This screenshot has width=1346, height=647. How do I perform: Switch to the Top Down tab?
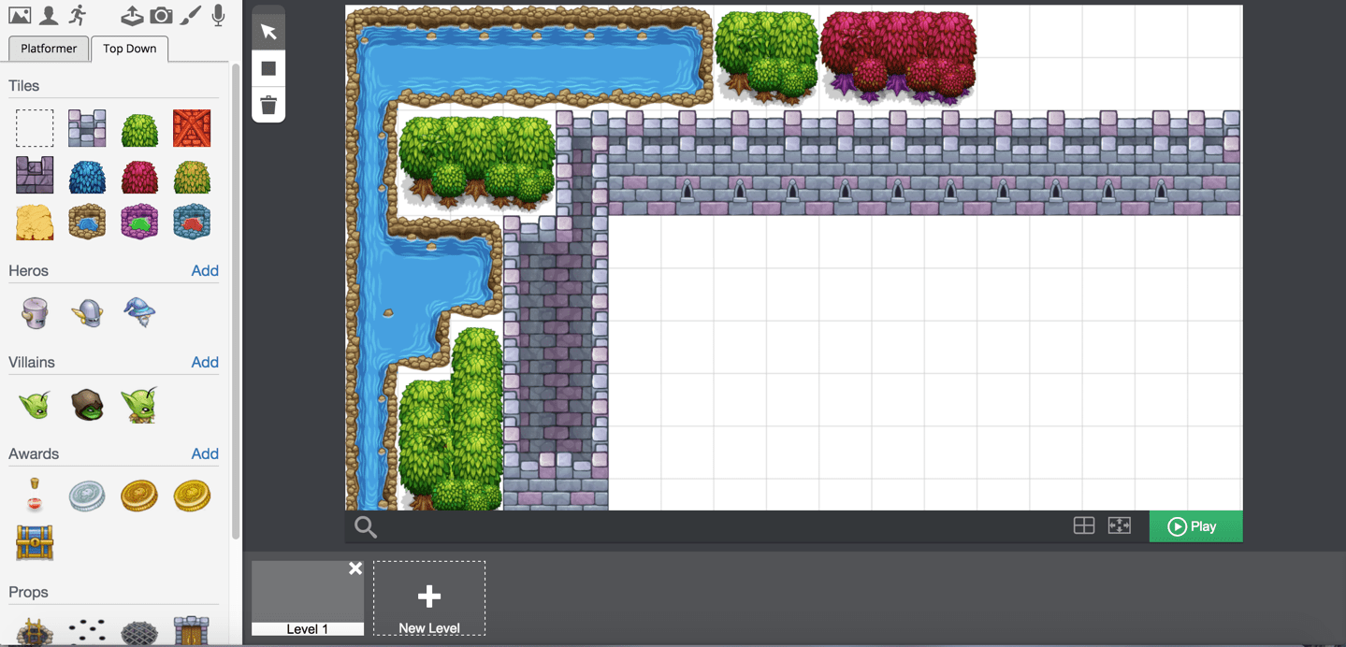point(129,49)
